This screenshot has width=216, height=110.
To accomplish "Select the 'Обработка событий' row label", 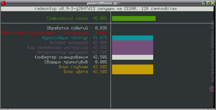I will point(67,28).
